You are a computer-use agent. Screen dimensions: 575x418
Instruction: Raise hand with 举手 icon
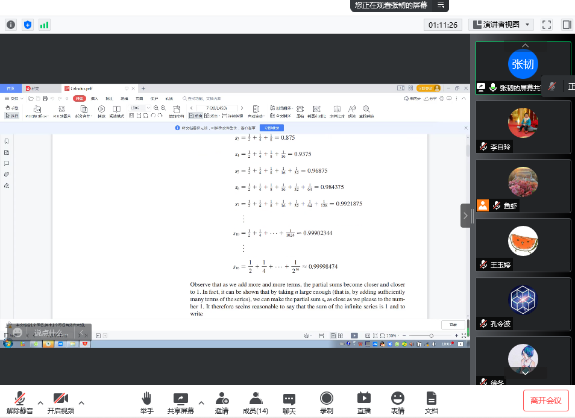point(146,402)
